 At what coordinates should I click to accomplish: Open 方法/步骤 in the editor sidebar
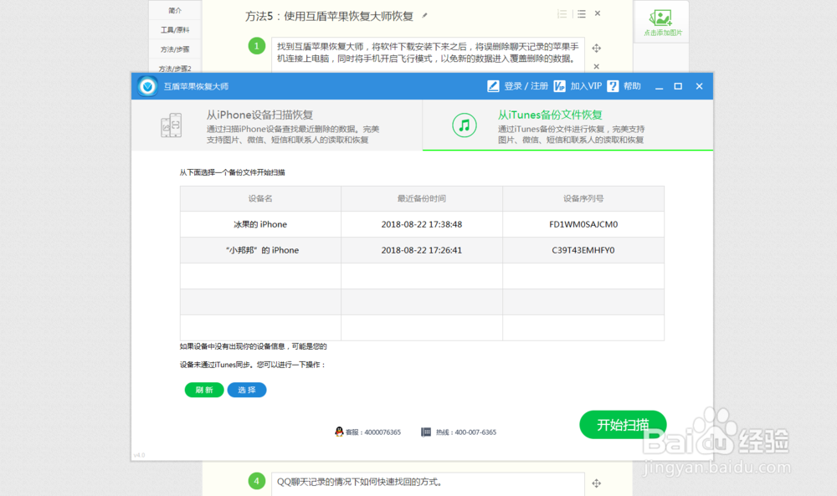click(175, 49)
